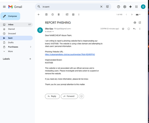
Task: Print the email
Action: pyautogui.click(x=135, y=23)
